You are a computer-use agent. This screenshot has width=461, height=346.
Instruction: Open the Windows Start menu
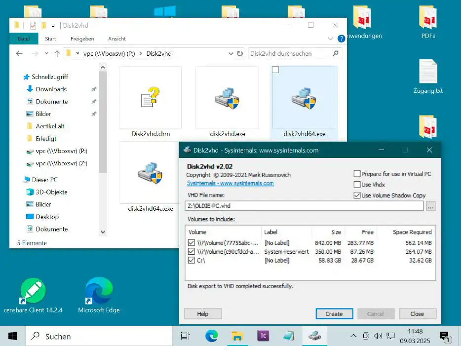point(12,336)
